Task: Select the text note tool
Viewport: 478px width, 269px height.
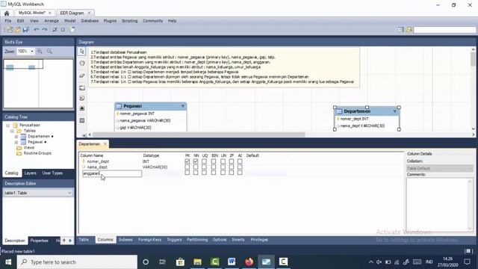Action: click(81, 98)
